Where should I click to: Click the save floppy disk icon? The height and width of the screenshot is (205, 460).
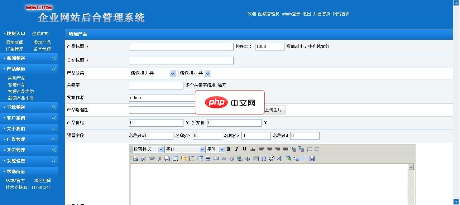tap(312, 158)
